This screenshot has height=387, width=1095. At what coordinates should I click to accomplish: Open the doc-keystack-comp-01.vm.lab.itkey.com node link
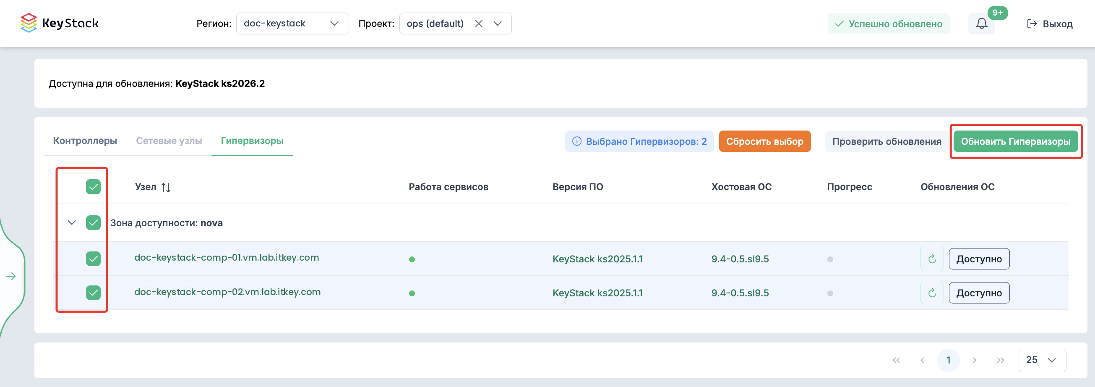(x=227, y=258)
